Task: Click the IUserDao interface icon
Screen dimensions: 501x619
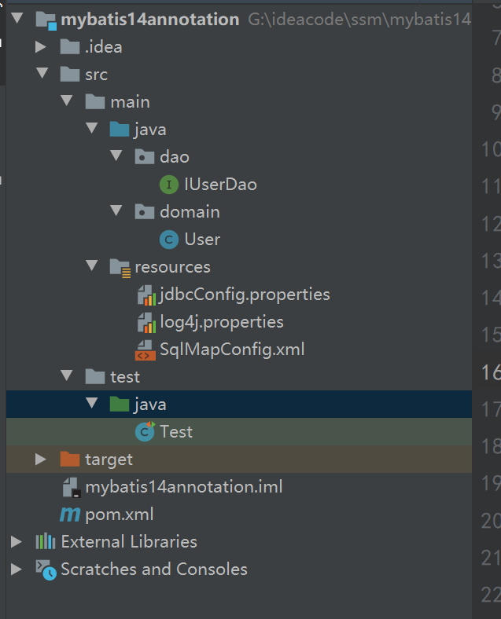Action: 169,185
